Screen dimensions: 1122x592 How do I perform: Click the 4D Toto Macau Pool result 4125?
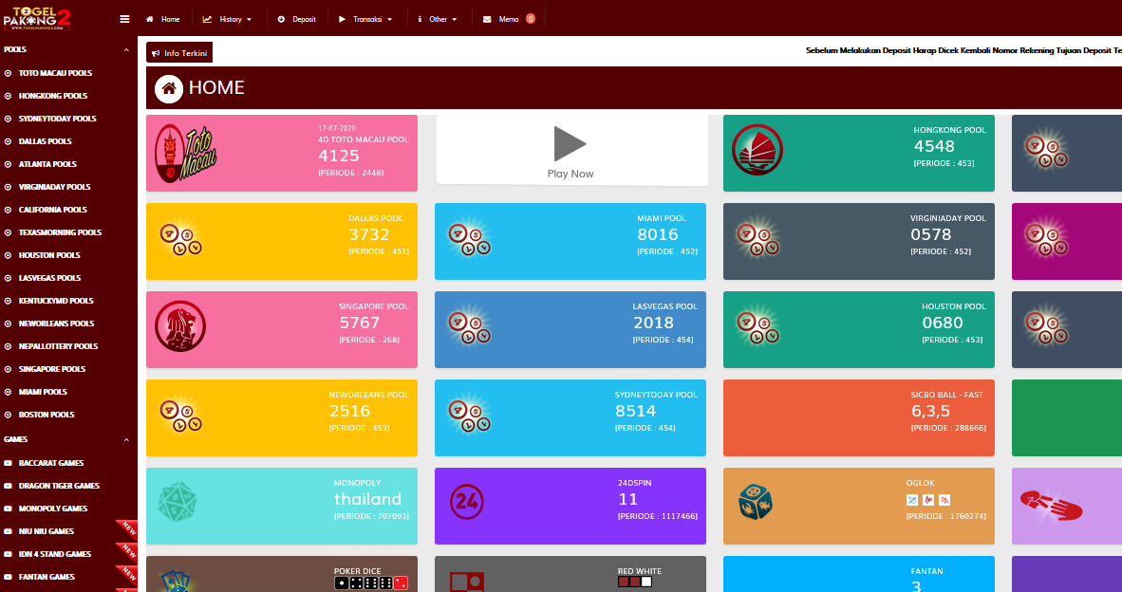point(339,156)
